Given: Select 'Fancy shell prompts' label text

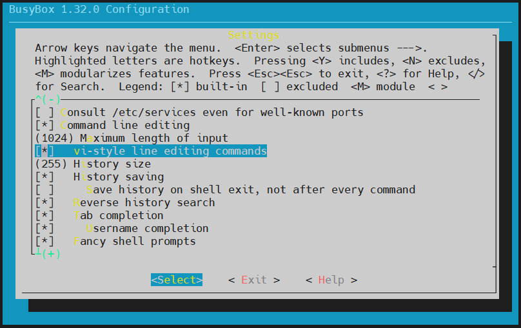Looking at the screenshot, I should (135, 242).
